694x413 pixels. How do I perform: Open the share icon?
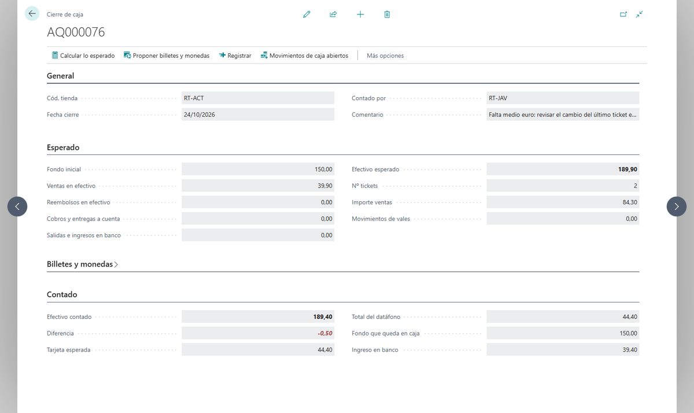pos(333,14)
